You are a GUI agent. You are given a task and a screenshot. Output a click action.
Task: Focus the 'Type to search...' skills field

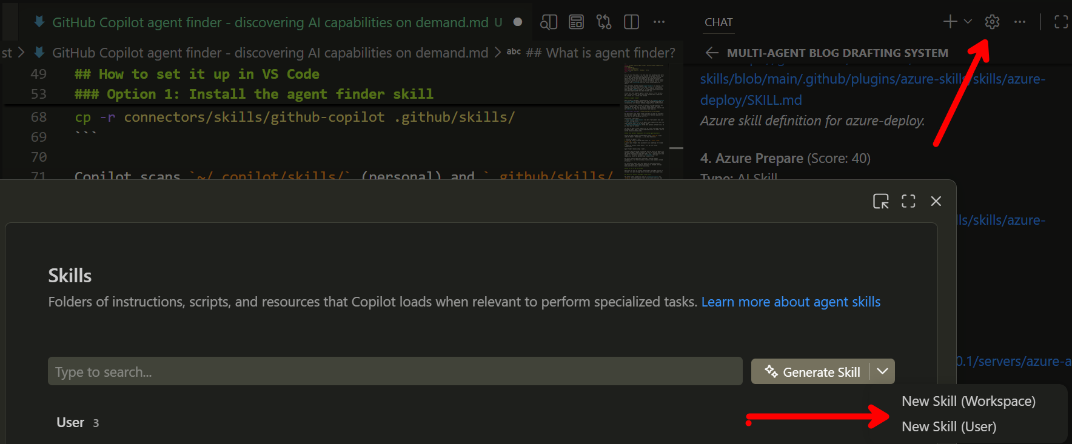click(395, 371)
